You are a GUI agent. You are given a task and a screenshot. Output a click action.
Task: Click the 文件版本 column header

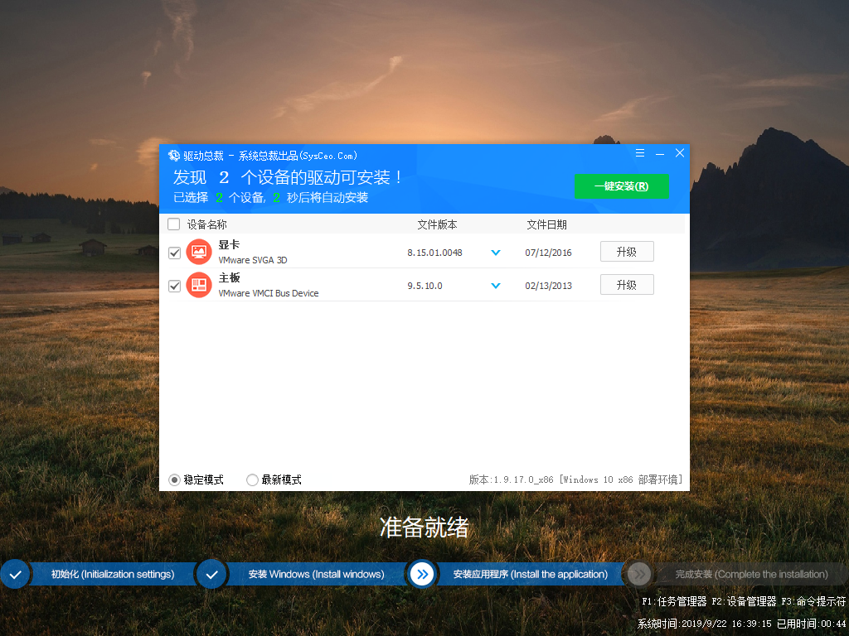click(x=437, y=224)
